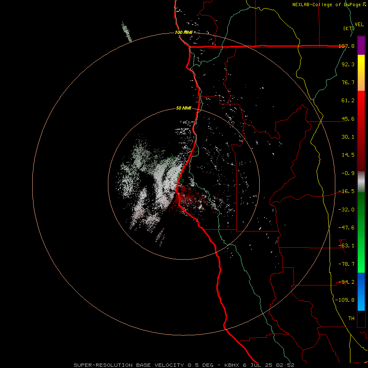Select the -16.5 legend value
The image size is (368, 368).
point(346,191)
